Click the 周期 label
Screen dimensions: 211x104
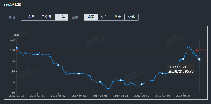[x=13, y=17]
